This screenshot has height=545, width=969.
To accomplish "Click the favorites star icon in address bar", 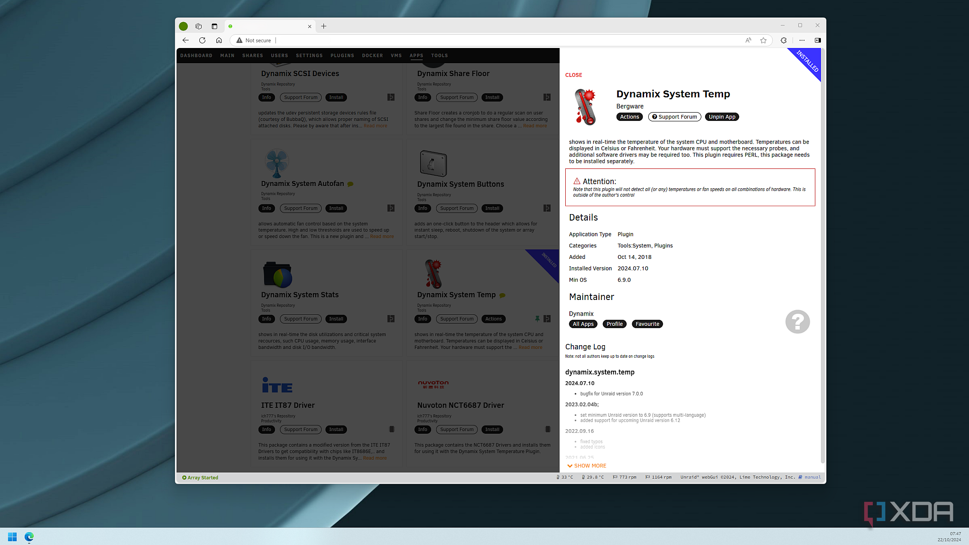I will pyautogui.click(x=763, y=41).
